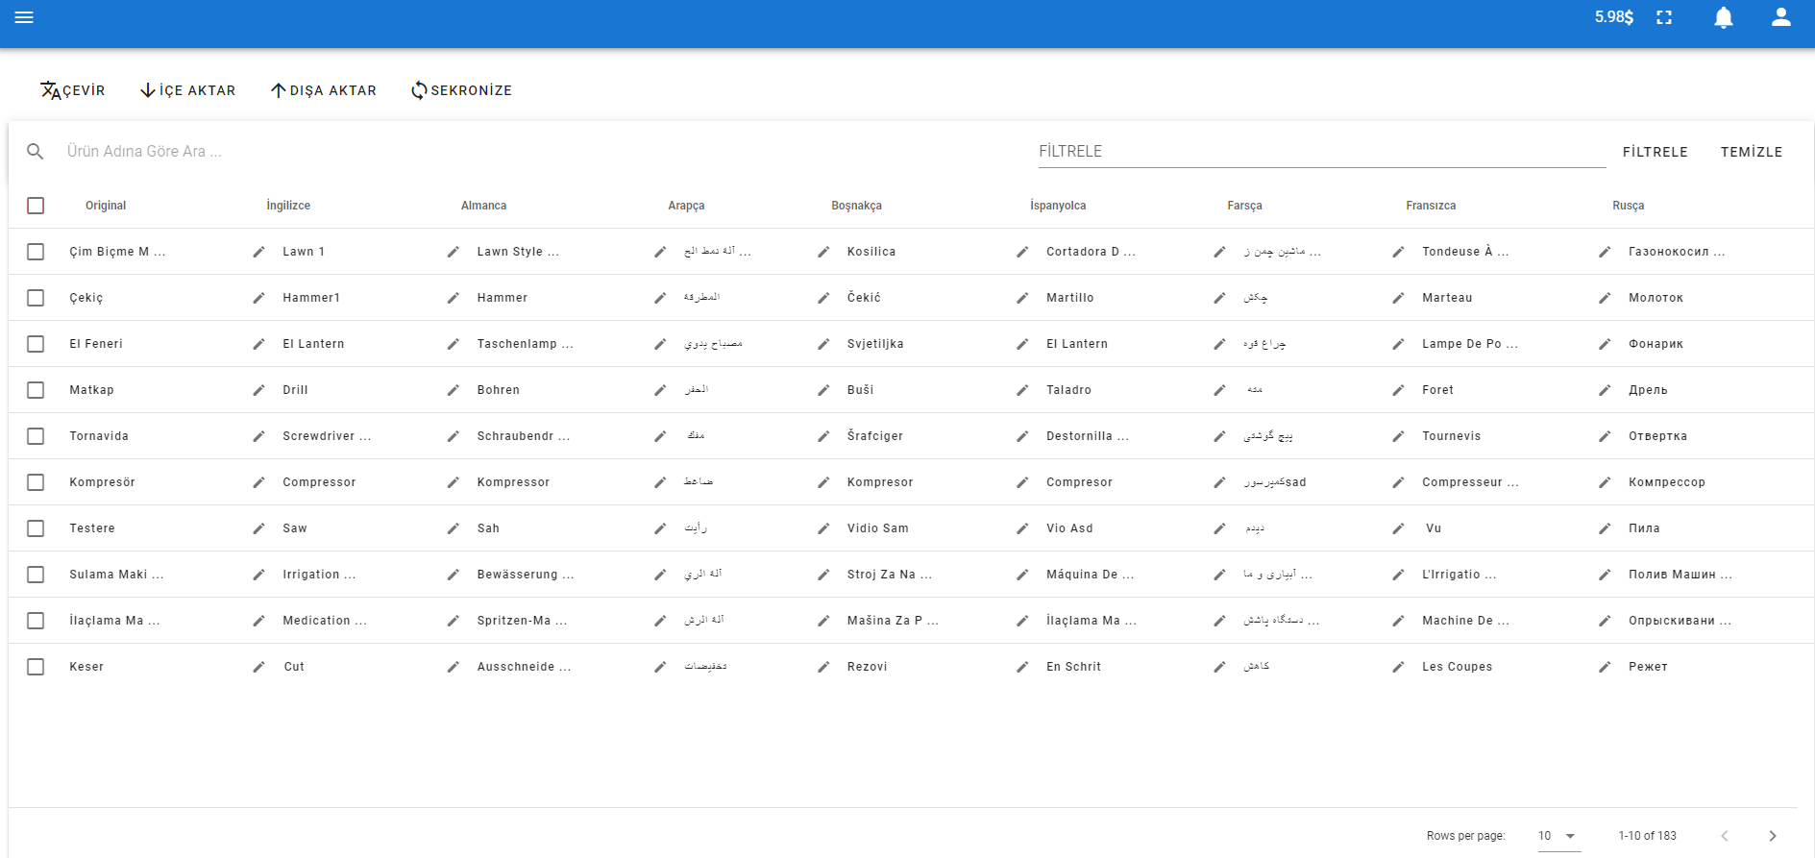The width and height of the screenshot is (1815, 858).
Task: Edit Russian translation pencil for Режет
Action: click(1605, 667)
